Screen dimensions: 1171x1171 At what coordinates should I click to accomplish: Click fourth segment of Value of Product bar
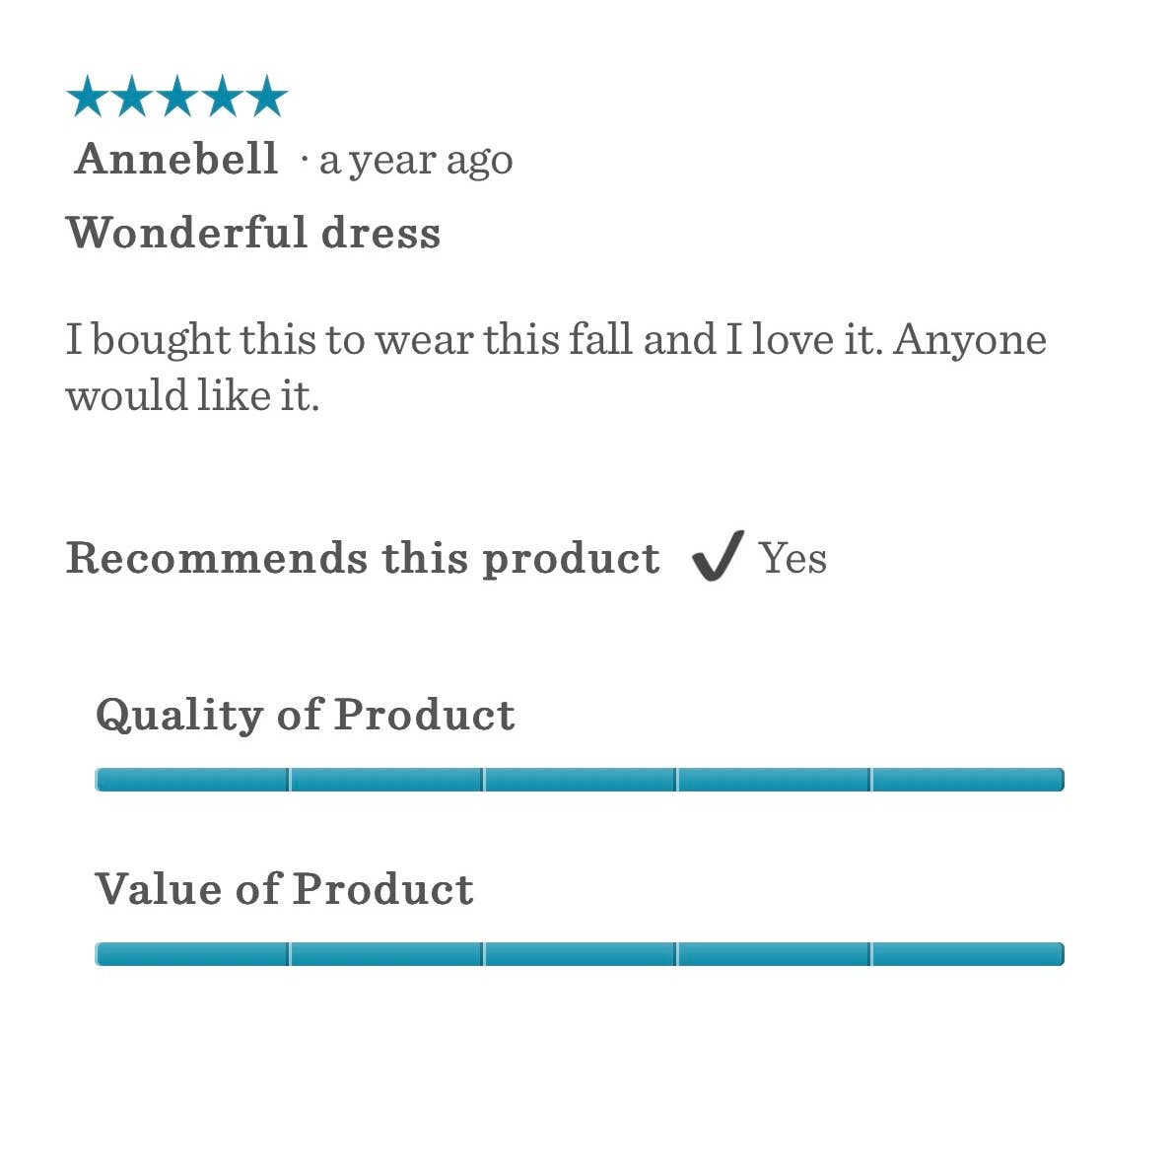pos(774,954)
